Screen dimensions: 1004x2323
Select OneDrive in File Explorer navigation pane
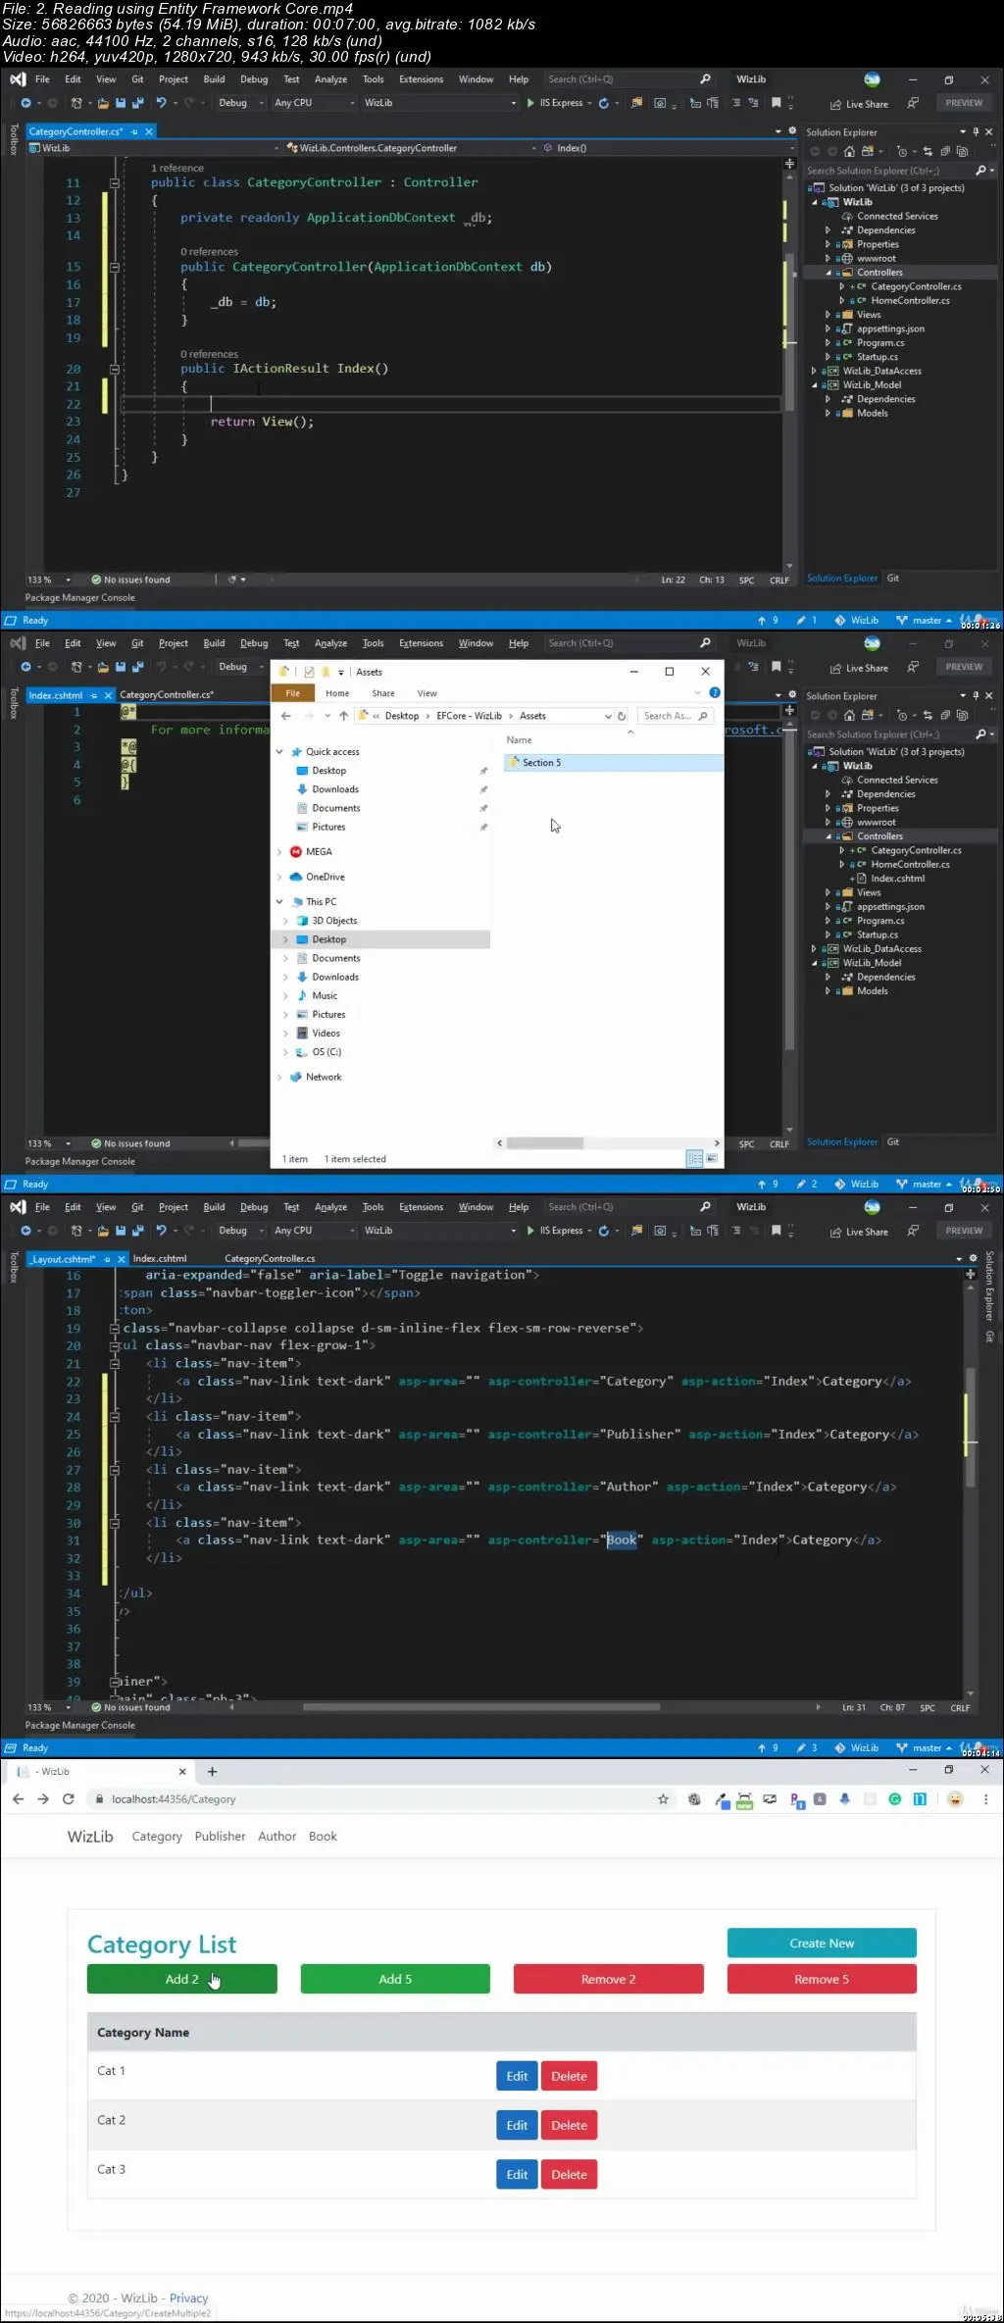(325, 877)
